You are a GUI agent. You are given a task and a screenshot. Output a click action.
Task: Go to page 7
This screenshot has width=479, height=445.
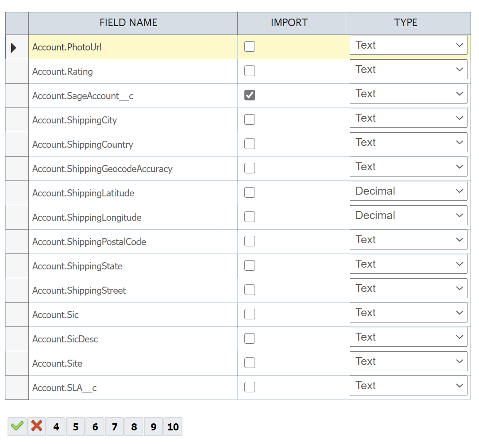pyautogui.click(x=115, y=427)
